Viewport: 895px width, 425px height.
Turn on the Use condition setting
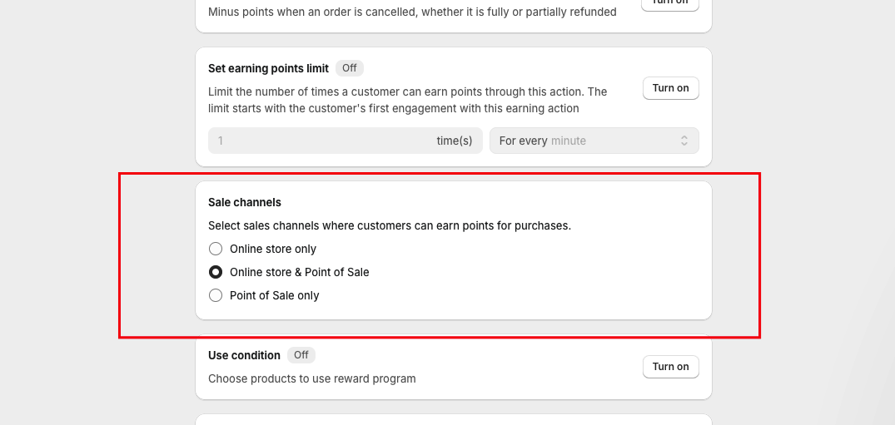670,367
